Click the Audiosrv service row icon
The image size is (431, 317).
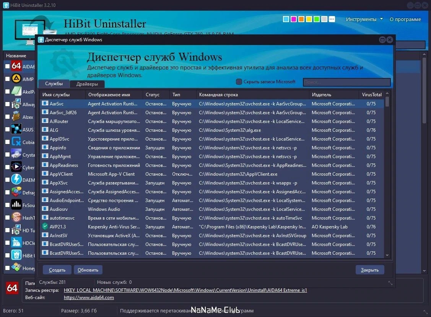45,209
